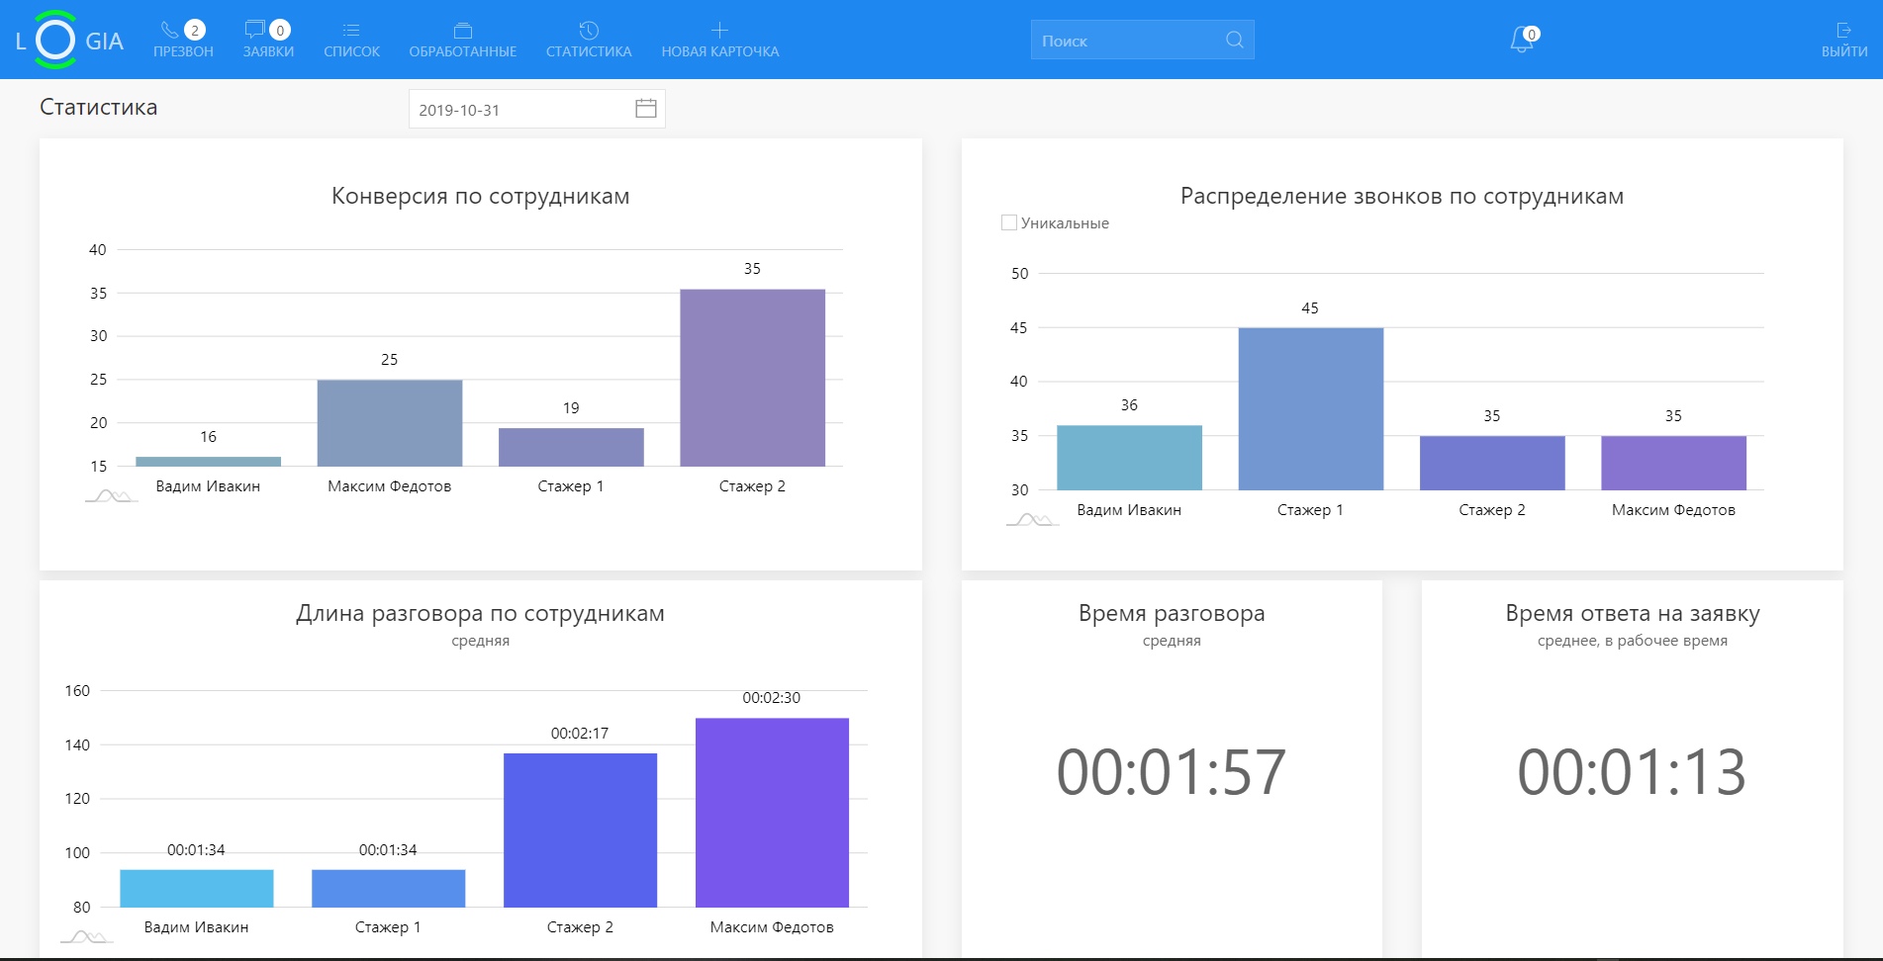Click the Вадим Ивакин conversion bar
The image size is (1883, 961).
208,461
